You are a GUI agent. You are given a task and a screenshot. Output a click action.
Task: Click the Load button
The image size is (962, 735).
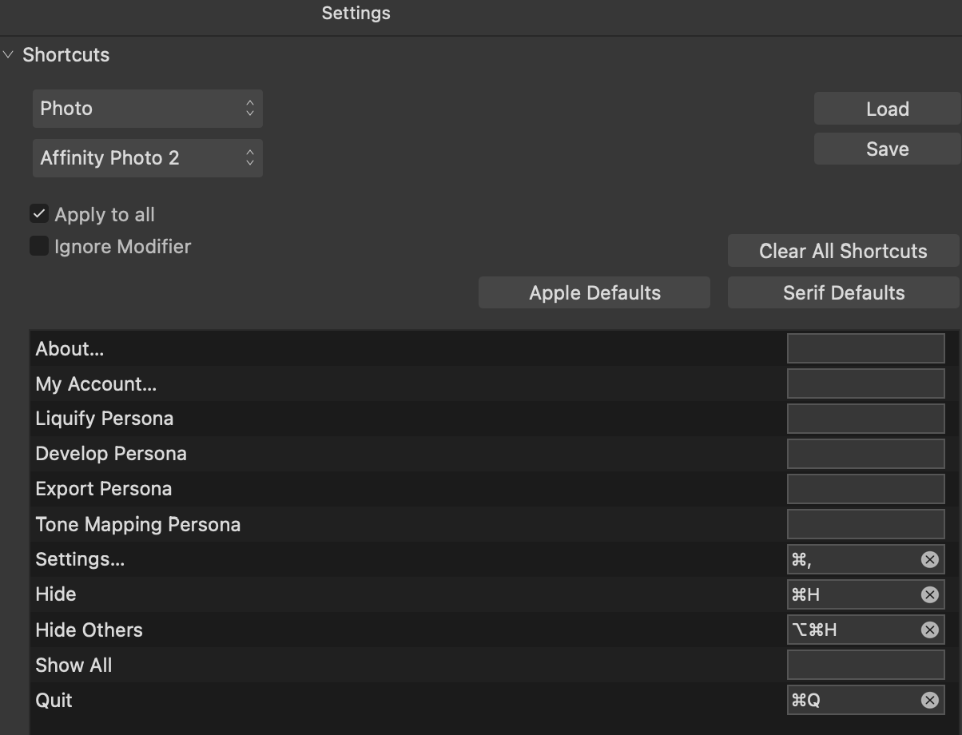click(886, 108)
